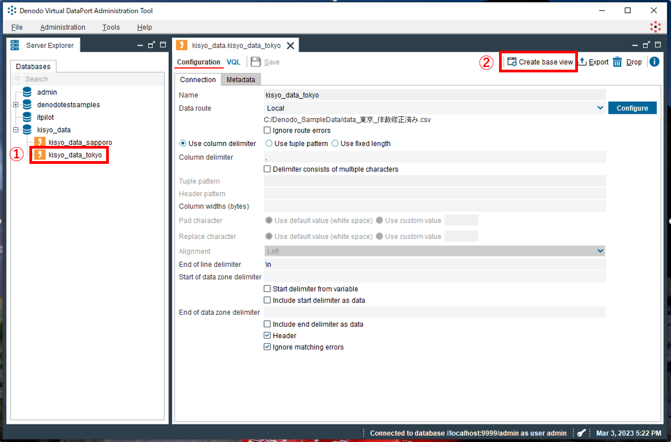Click the wrench icon in the status bar
Screen dimensions: 671x442
pos(581,432)
